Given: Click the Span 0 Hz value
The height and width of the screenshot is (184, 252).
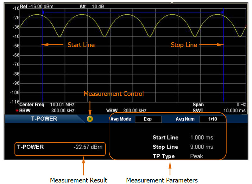Looking at the screenshot, I should [x=241, y=105].
